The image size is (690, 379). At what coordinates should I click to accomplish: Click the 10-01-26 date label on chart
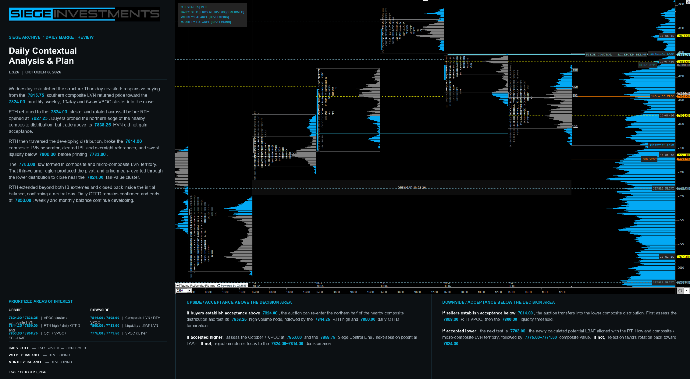click(667, 257)
